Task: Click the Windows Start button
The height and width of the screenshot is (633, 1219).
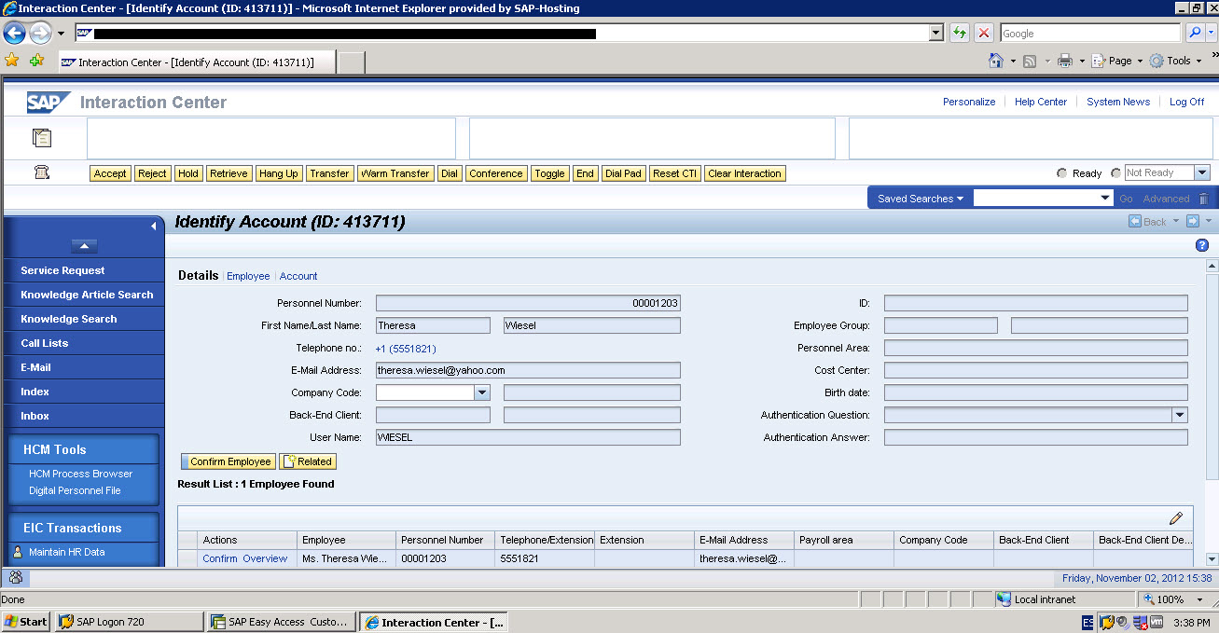Action: 26,622
